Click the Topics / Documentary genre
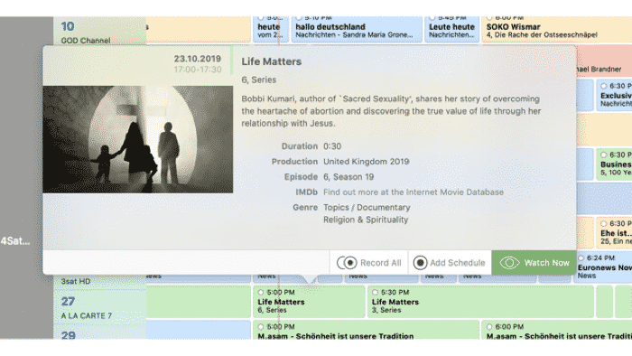This screenshot has width=632, height=356. [367, 207]
